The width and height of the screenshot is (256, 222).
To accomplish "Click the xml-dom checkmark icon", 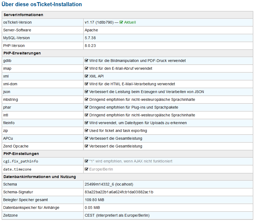I will (86, 84).
